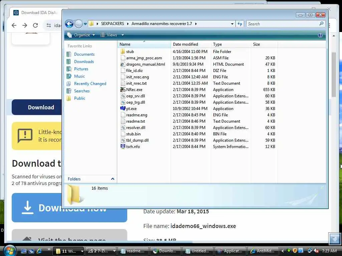
Task: Sort by the Type column header
Action: click(231, 44)
